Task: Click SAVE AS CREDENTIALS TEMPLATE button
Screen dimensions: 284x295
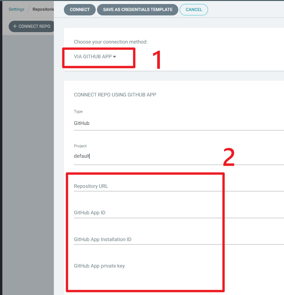Action: pos(137,10)
